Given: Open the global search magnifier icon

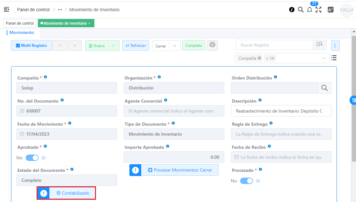Looking at the screenshot, I should coord(300,10).
